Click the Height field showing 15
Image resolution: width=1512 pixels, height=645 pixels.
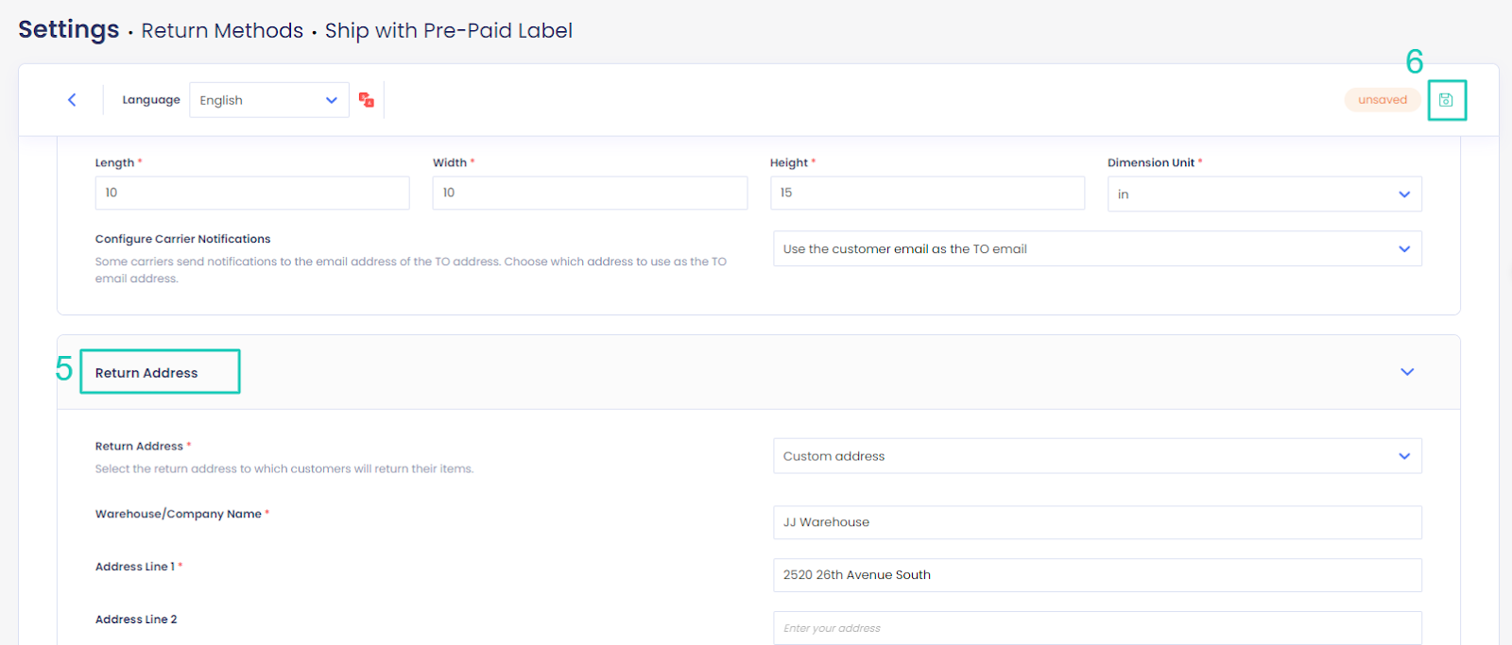click(927, 193)
